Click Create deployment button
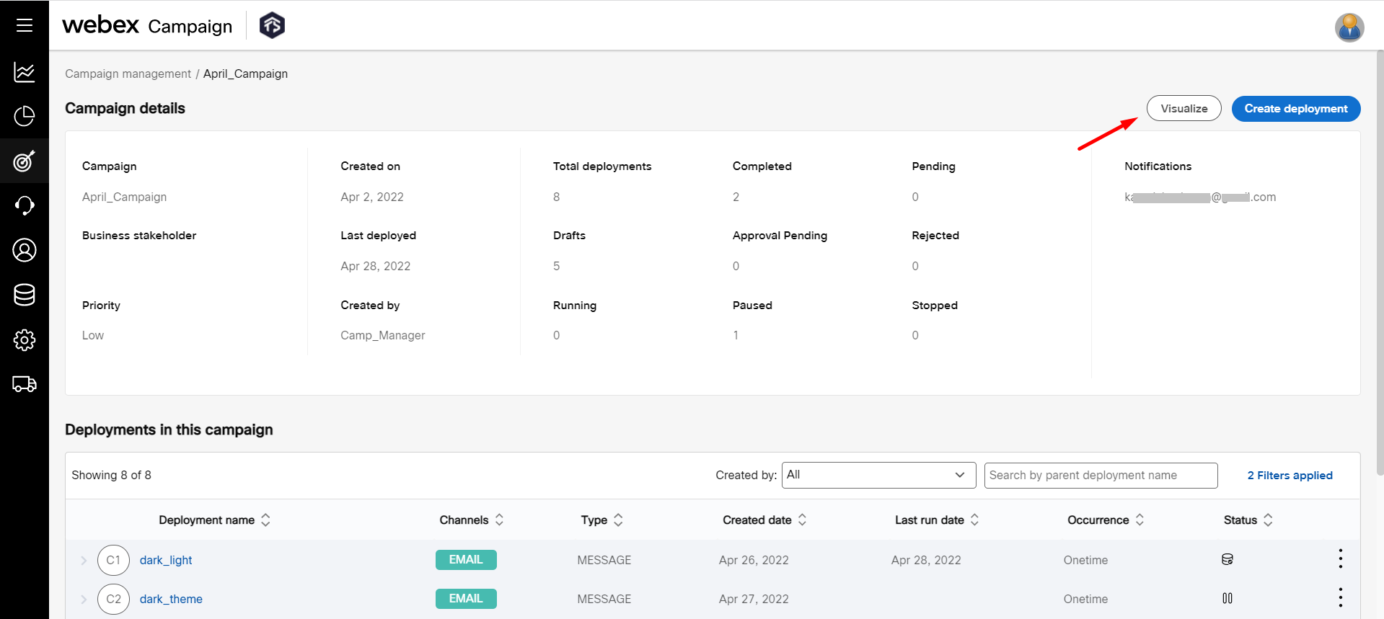 (x=1295, y=108)
